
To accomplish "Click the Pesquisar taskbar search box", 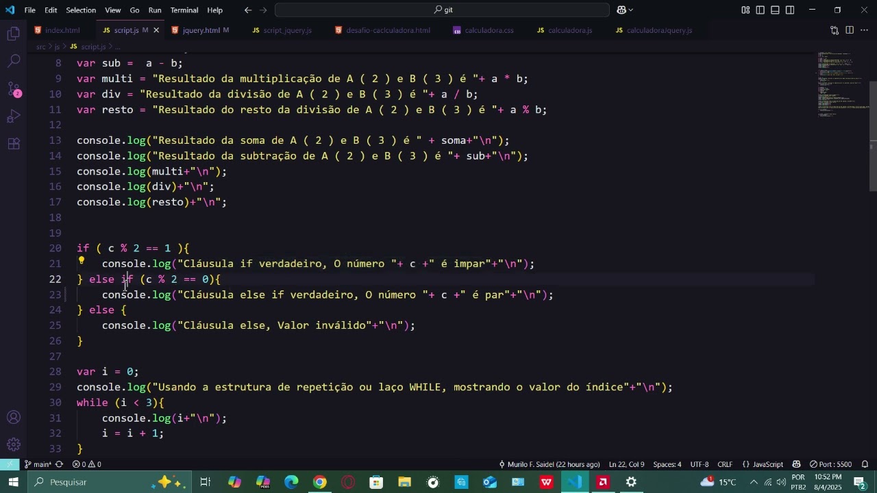I will (110, 482).
